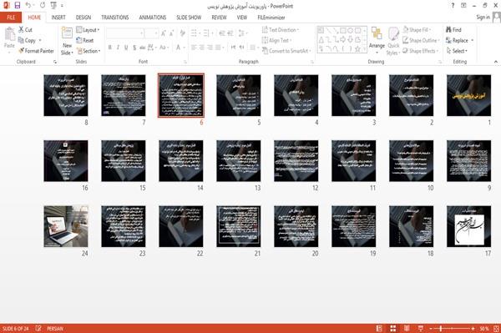Select the Format Painter tool

point(36,51)
